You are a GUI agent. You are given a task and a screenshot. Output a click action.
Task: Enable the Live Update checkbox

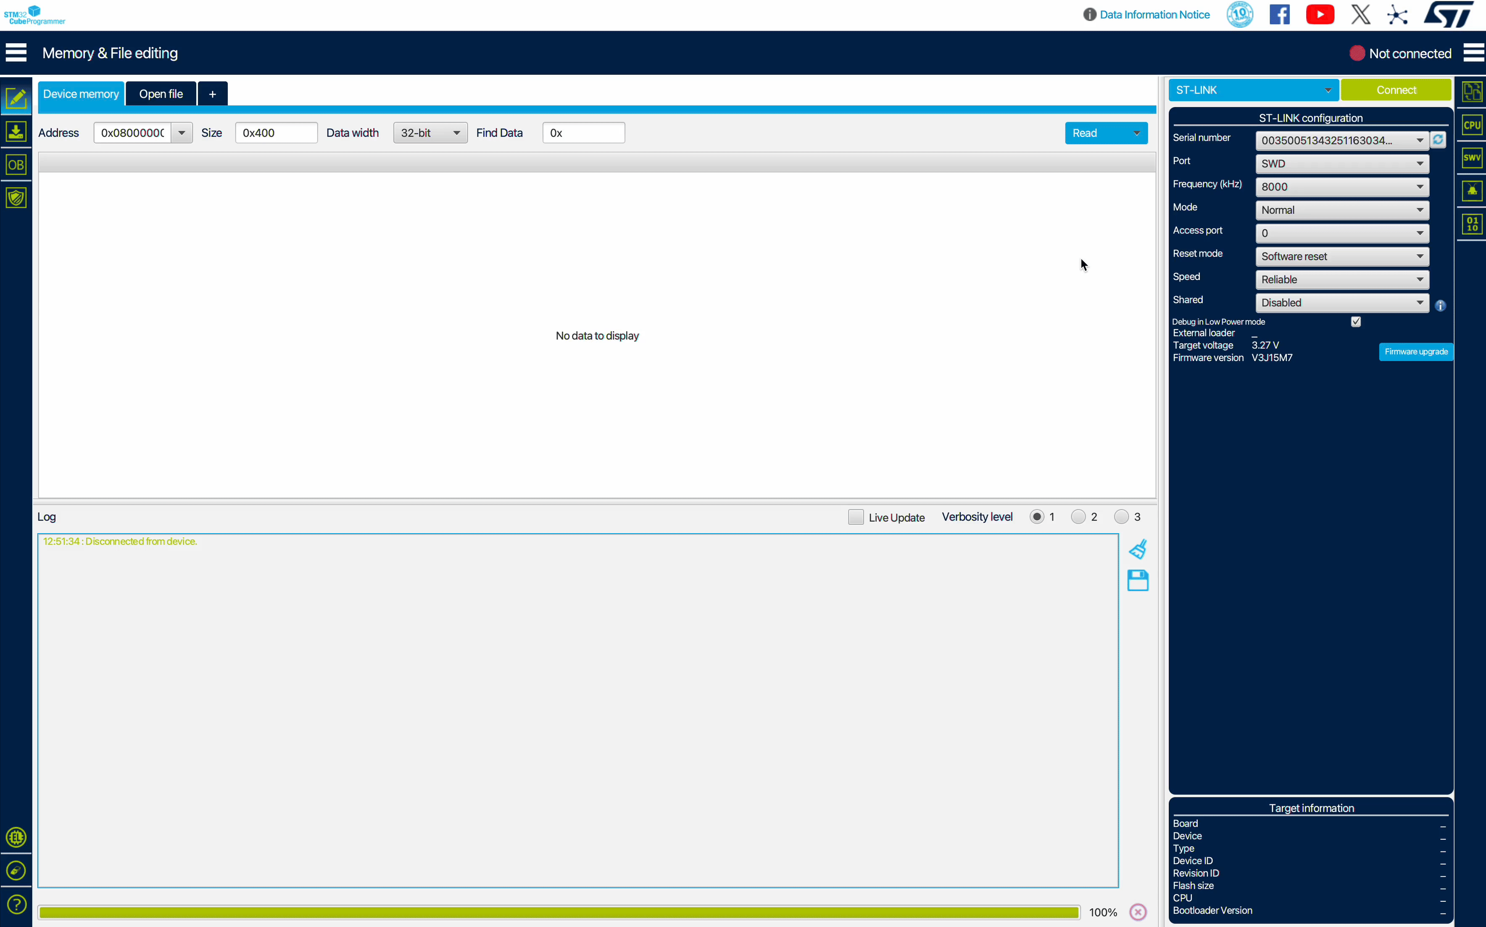[x=855, y=517]
